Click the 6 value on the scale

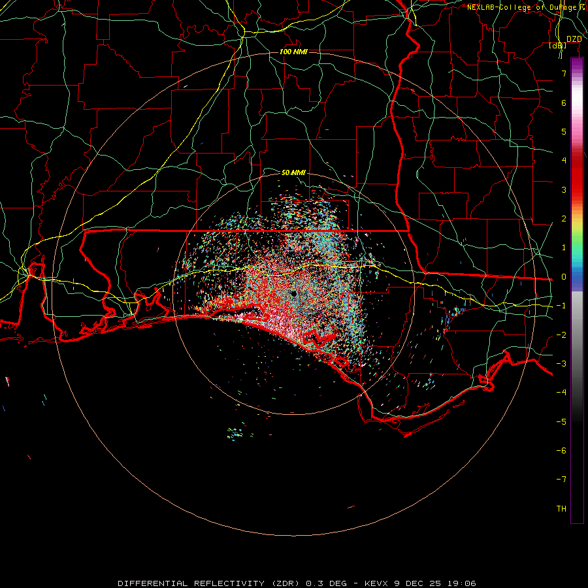click(564, 103)
